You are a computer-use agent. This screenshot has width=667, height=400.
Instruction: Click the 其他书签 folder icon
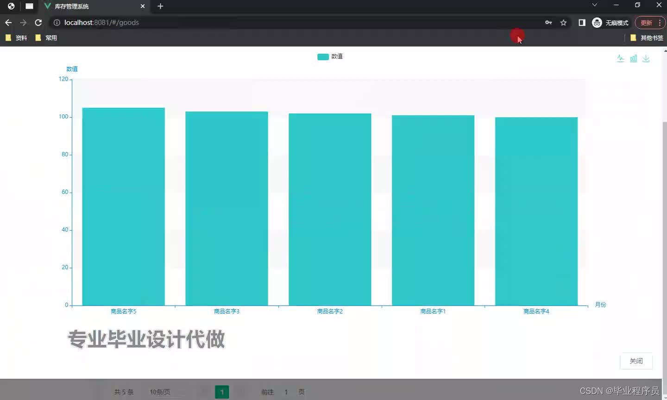tap(633, 37)
